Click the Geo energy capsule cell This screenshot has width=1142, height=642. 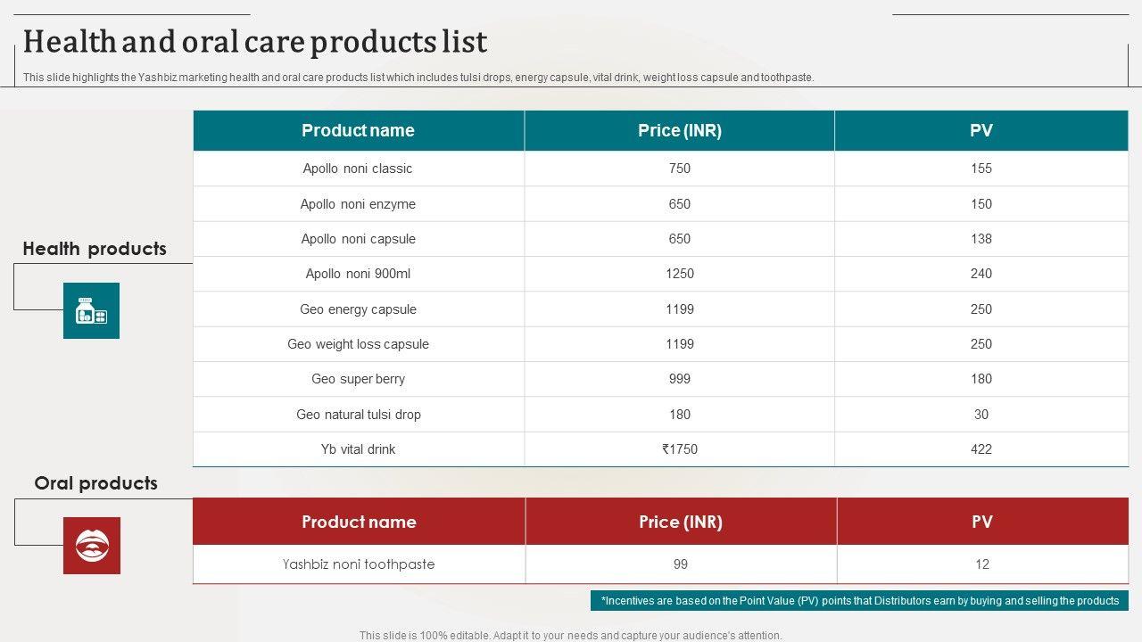tap(358, 309)
